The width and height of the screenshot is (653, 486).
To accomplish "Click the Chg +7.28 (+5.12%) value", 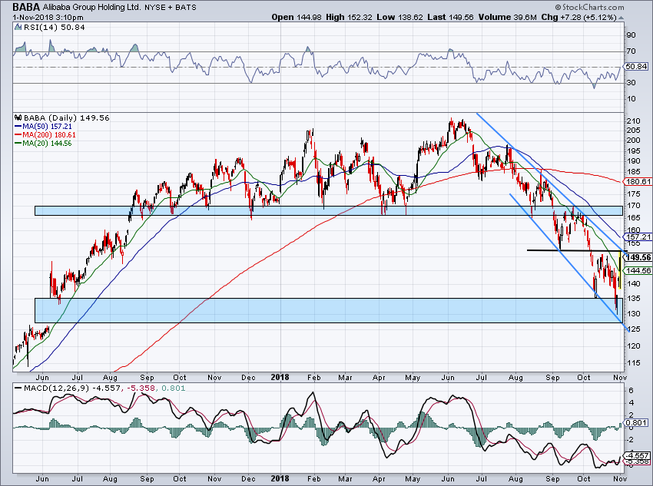I will click(578, 17).
